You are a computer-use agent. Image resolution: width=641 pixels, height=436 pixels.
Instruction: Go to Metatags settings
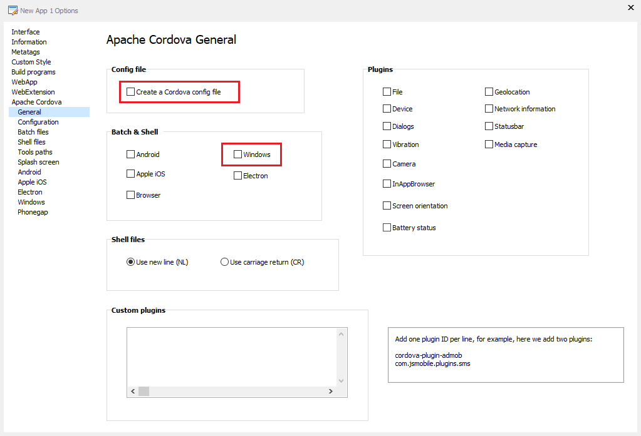[x=26, y=52]
